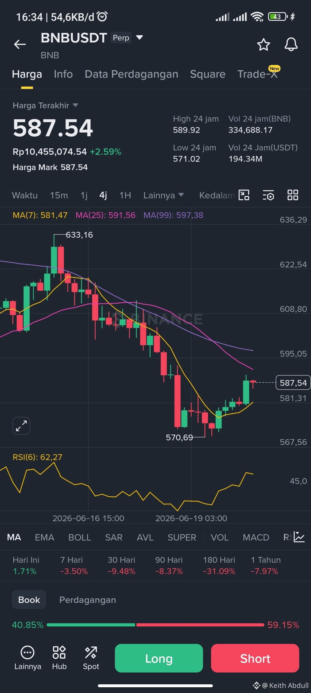The image size is (311, 693).
Task: Tap the MA(7): 581,47 indicator label
Action: coord(40,215)
